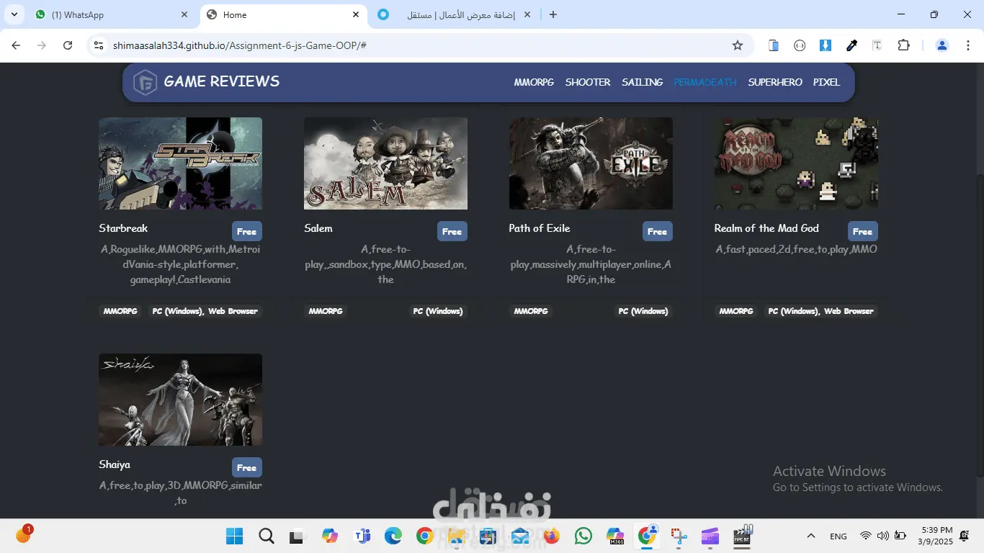Viewport: 984px width, 553px height.
Task: Select the SHOOTER category
Action: coord(588,82)
